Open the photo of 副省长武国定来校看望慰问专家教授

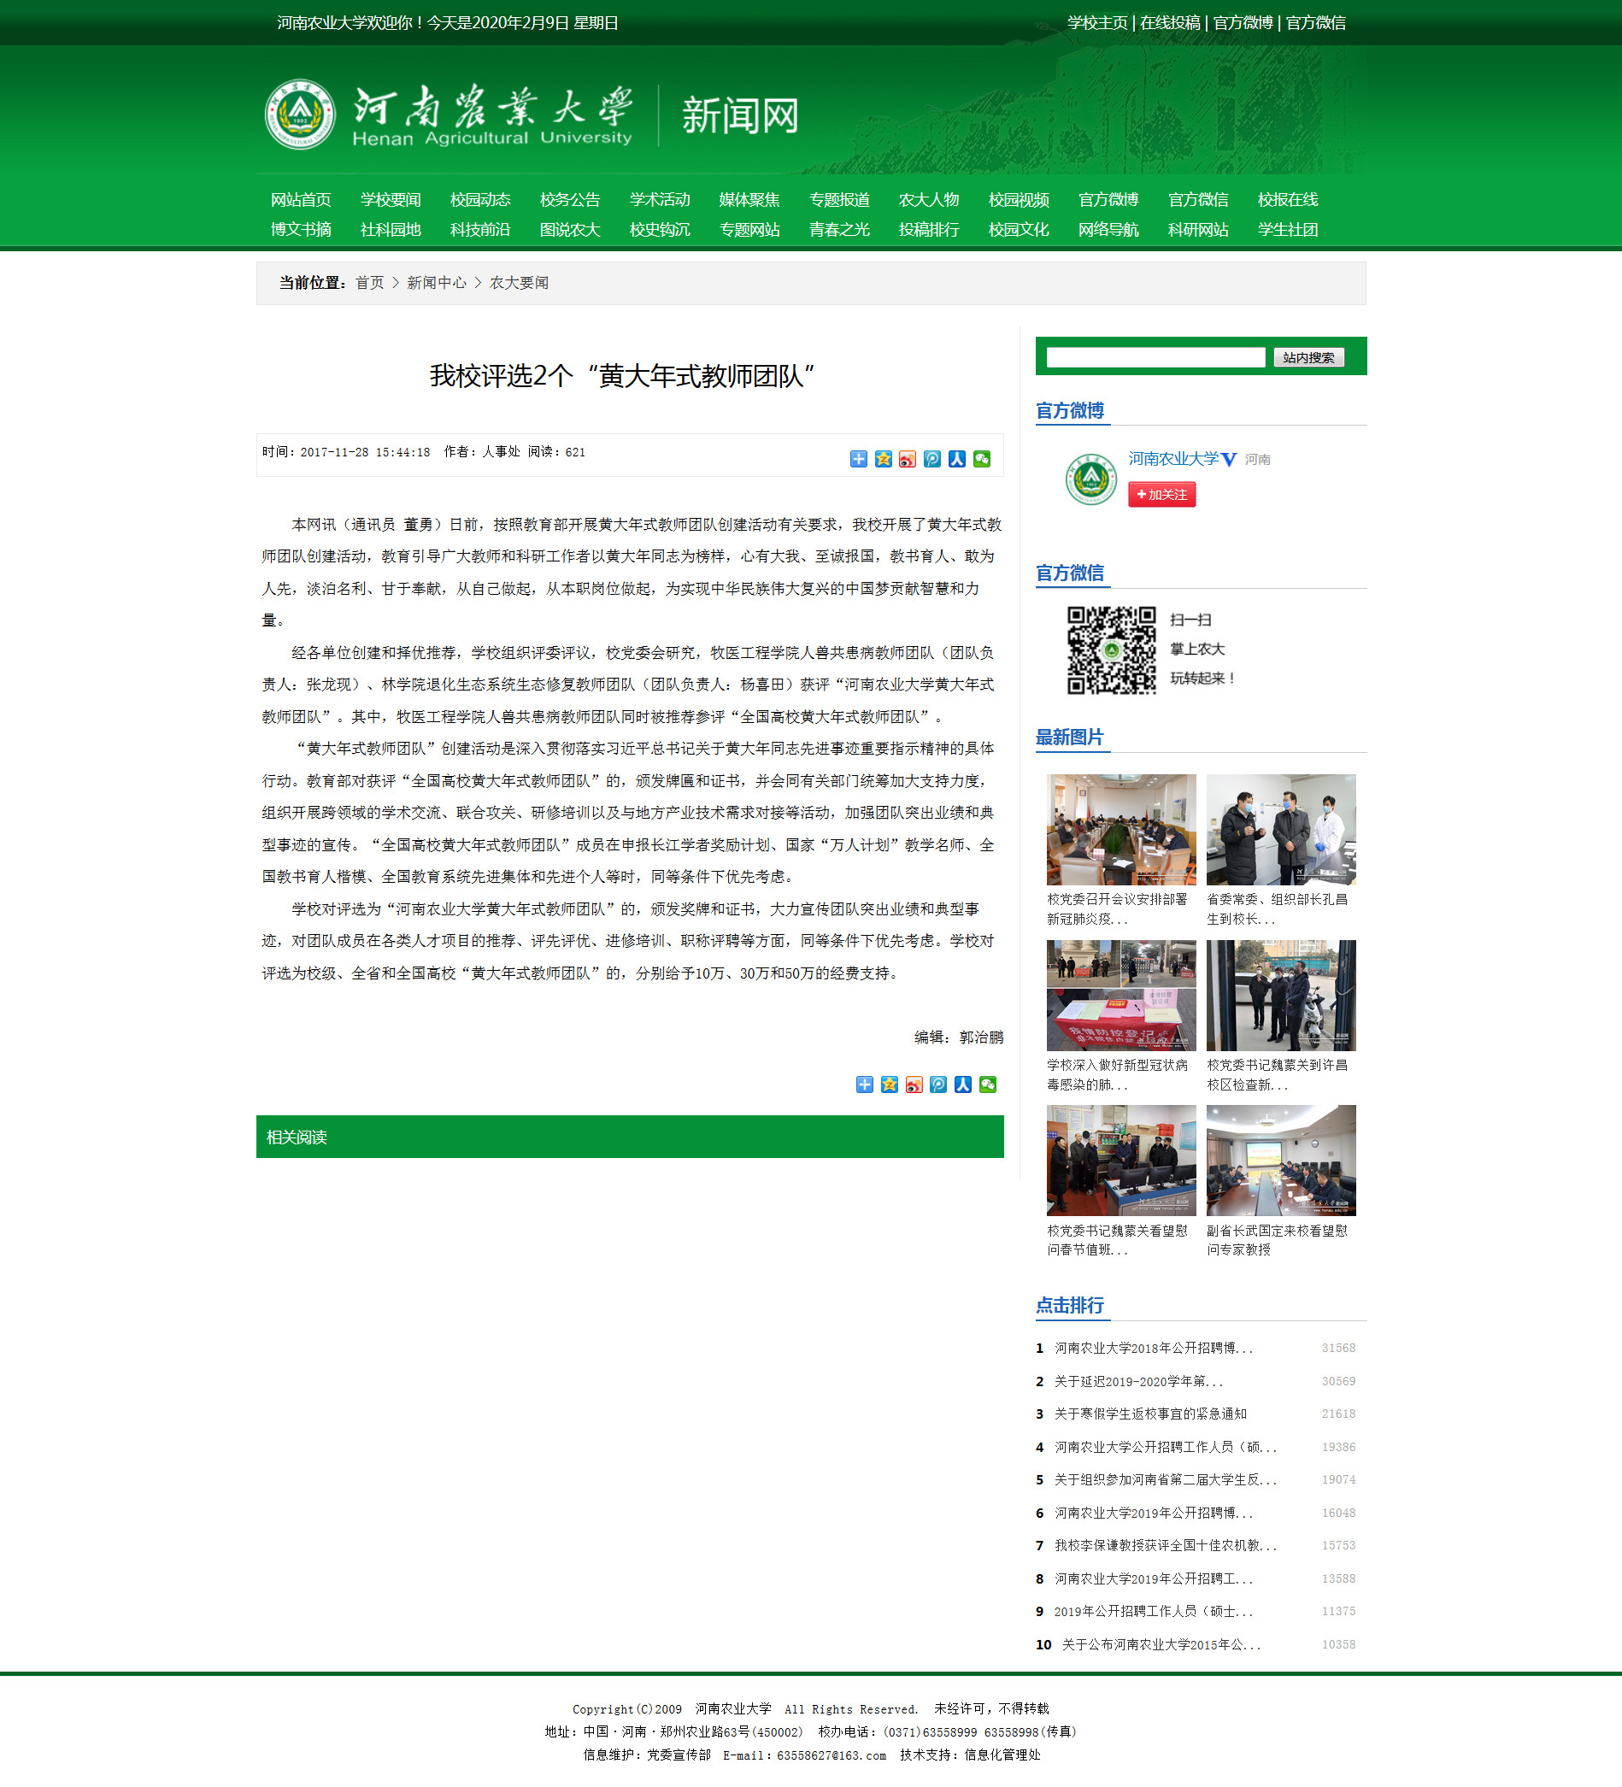coord(1281,1161)
